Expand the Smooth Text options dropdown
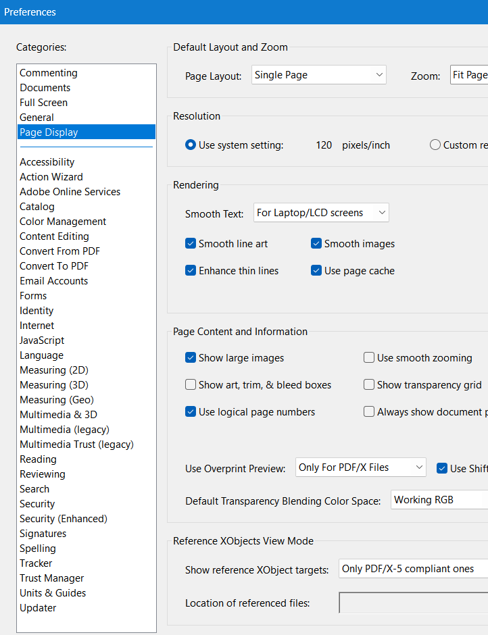 click(x=321, y=212)
